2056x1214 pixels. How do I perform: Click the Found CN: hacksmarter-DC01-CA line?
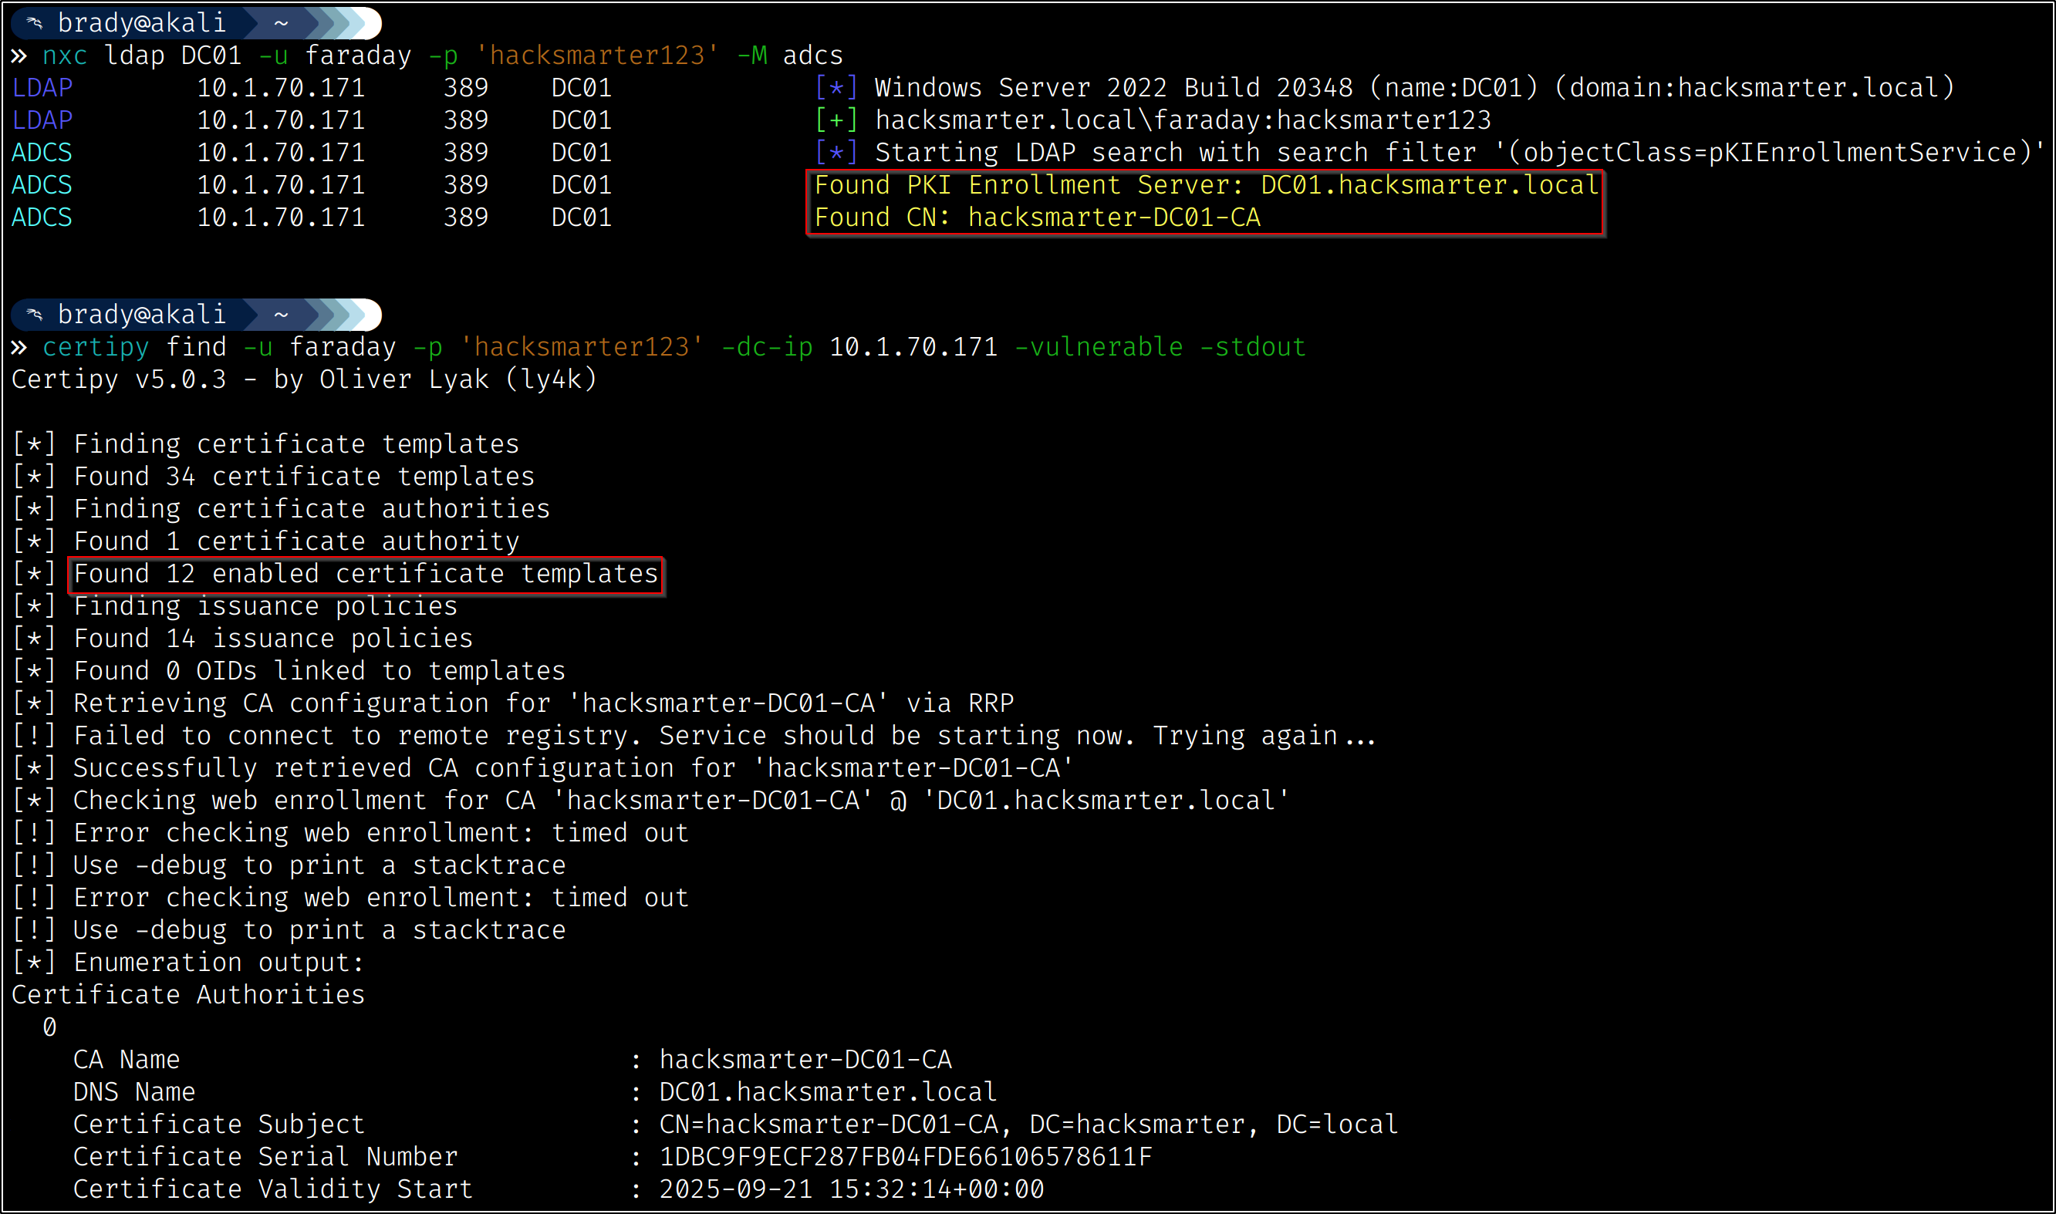pyautogui.click(x=1037, y=218)
